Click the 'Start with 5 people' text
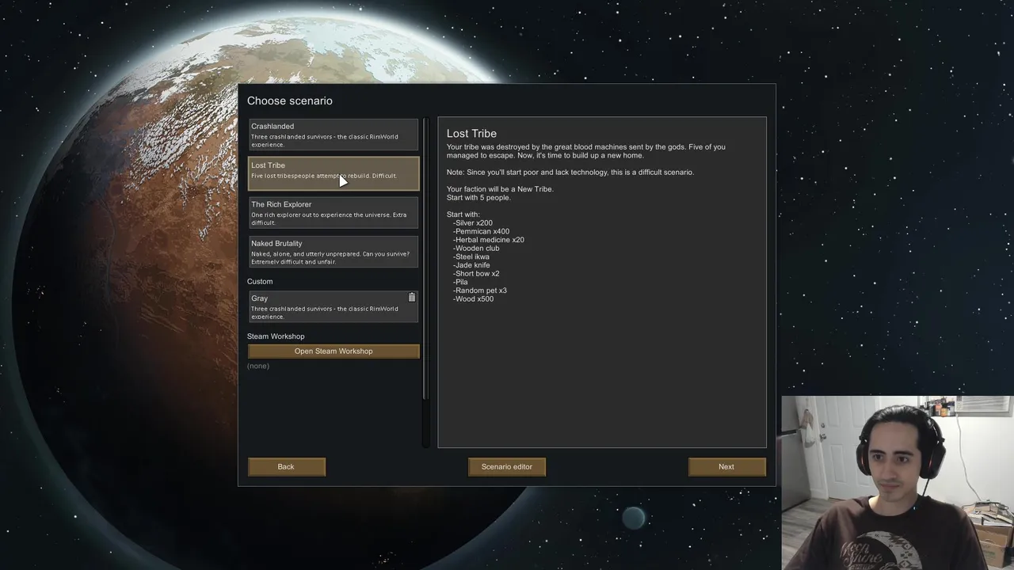This screenshot has height=570, width=1014. tap(478, 198)
